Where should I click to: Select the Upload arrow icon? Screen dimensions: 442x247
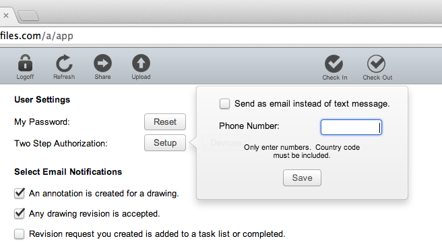pos(141,63)
